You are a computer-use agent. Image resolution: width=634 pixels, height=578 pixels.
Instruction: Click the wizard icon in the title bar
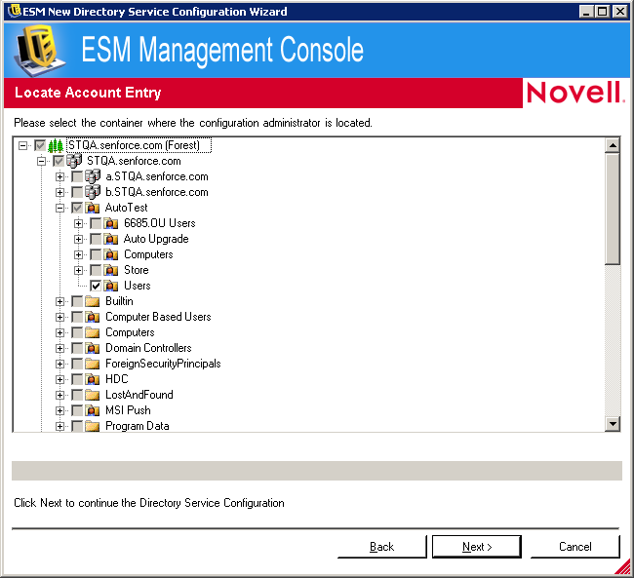pos(15,11)
